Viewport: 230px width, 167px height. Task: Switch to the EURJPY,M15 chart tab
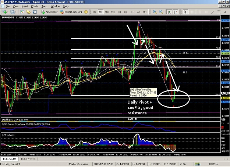[x=28, y=159]
